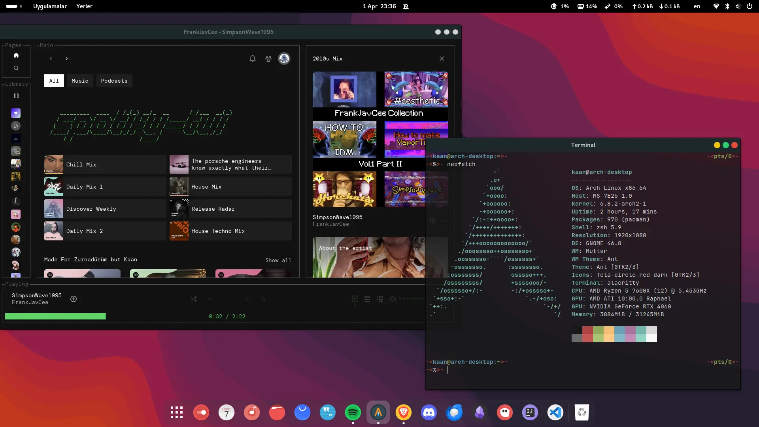The height and width of the screenshot is (427, 759).
Task: Go forward using the right chevron
Action: (x=66, y=59)
